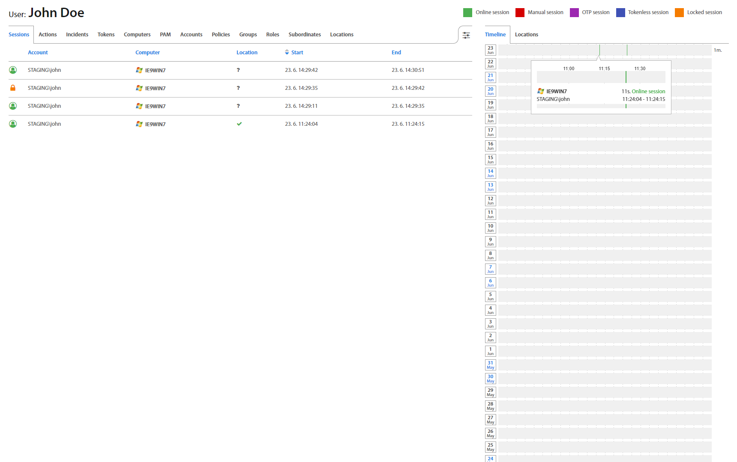
Task: Open STAGING\john account in third row
Action: (x=44, y=106)
